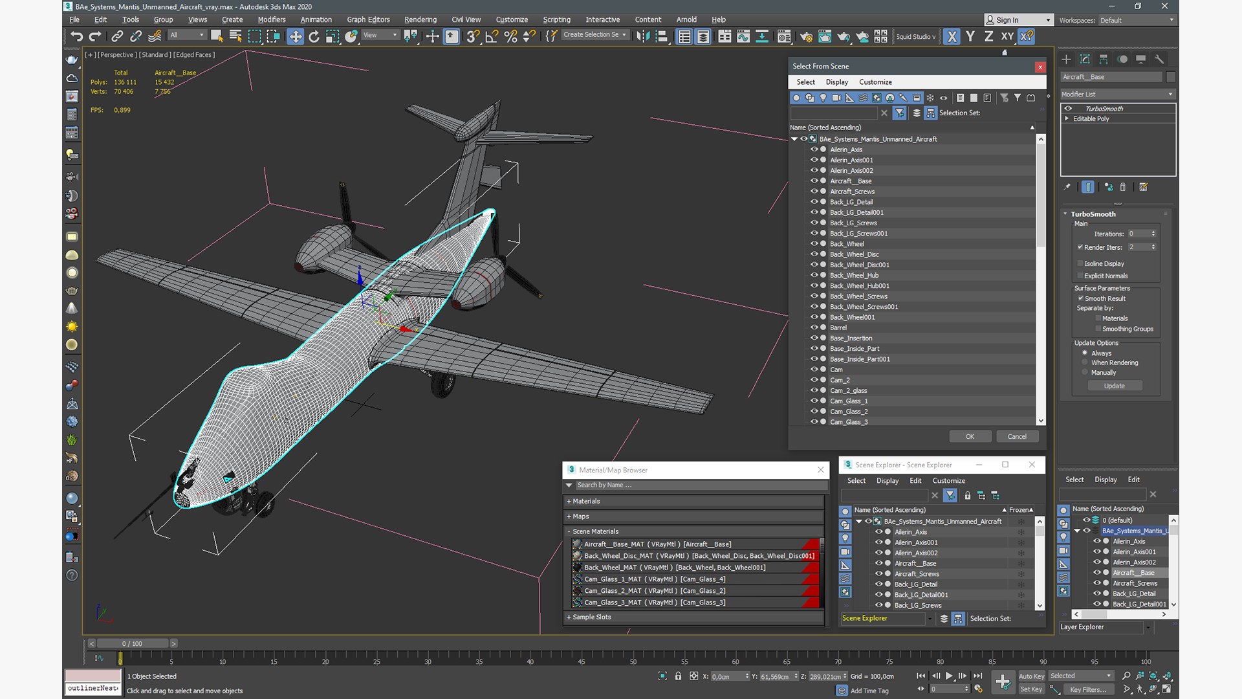1242x699 pixels.
Task: Click Cancel in Select From Scene dialog
Action: point(1017,436)
